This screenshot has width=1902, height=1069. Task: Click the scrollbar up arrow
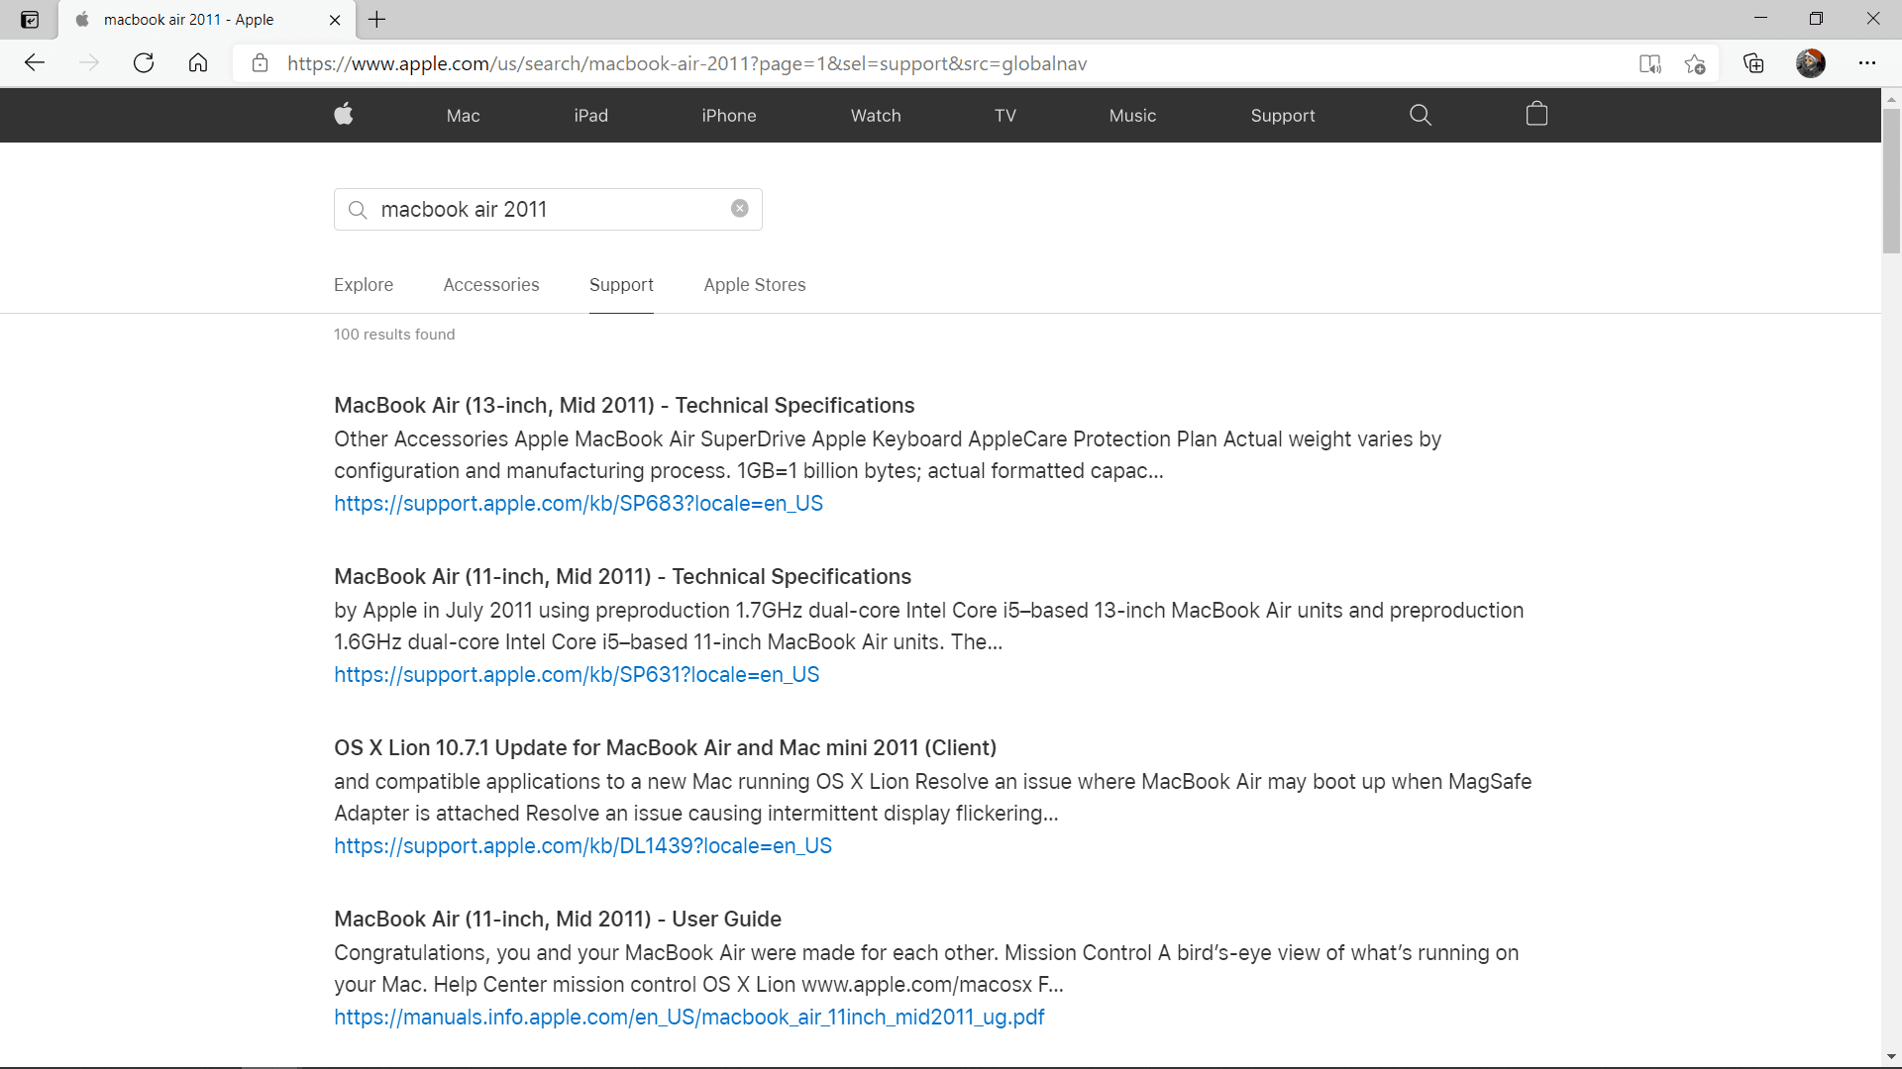pyautogui.click(x=1891, y=99)
